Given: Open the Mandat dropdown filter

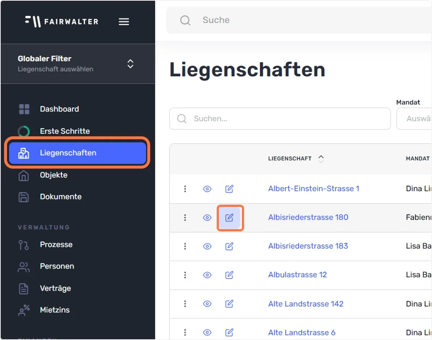Looking at the screenshot, I should [414, 119].
